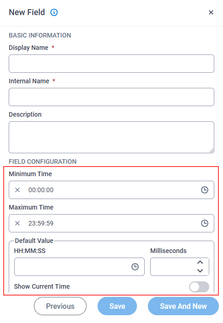Clear the Minimum Time value

coord(17,190)
